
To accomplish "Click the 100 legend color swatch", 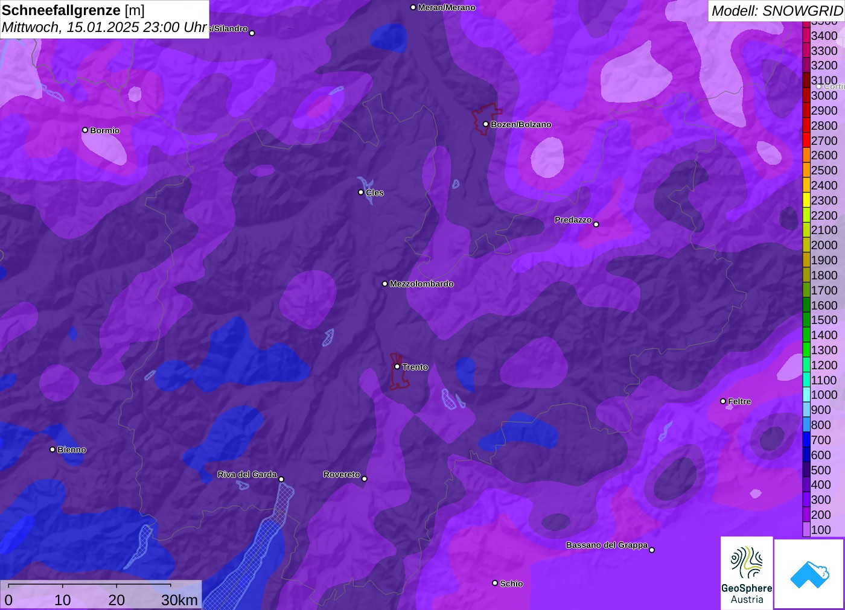I will click(806, 529).
